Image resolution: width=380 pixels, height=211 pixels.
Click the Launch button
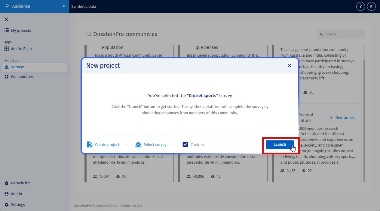(280, 144)
